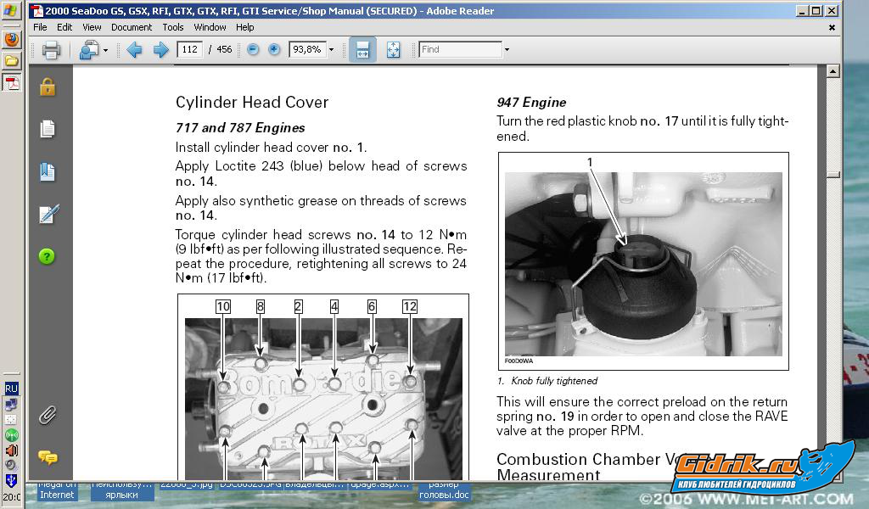Open the Signatures panel
869x509 pixels.
pyautogui.click(x=48, y=214)
